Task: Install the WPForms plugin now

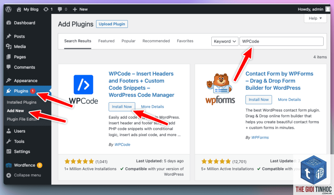Action: click(259, 100)
